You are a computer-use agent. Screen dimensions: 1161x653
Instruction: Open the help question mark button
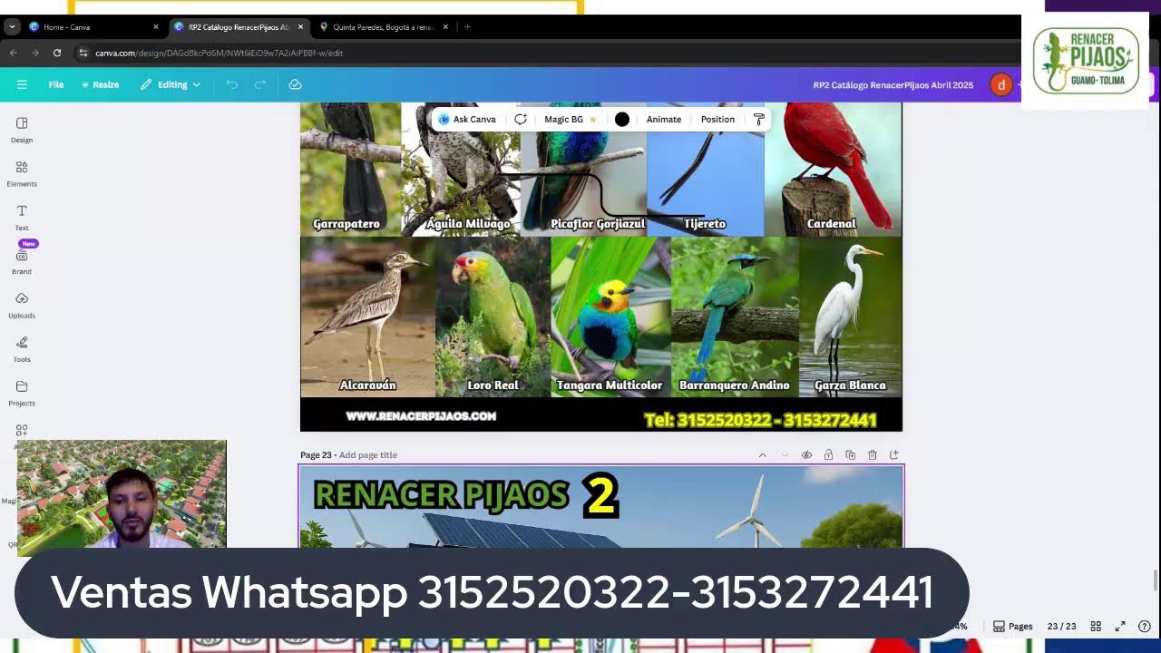pyautogui.click(x=1145, y=626)
